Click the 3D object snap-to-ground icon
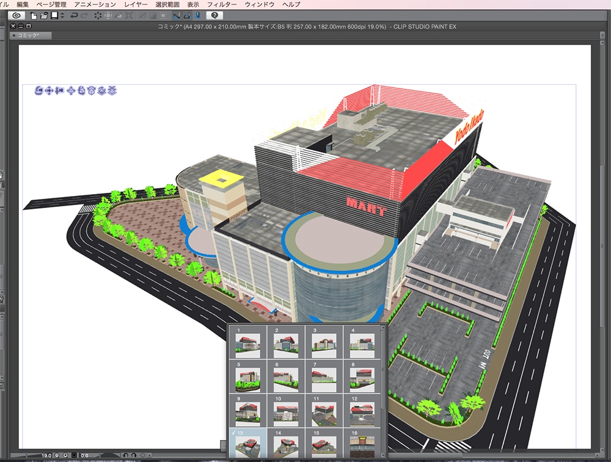This screenshot has height=462, width=611. click(112, 91)
